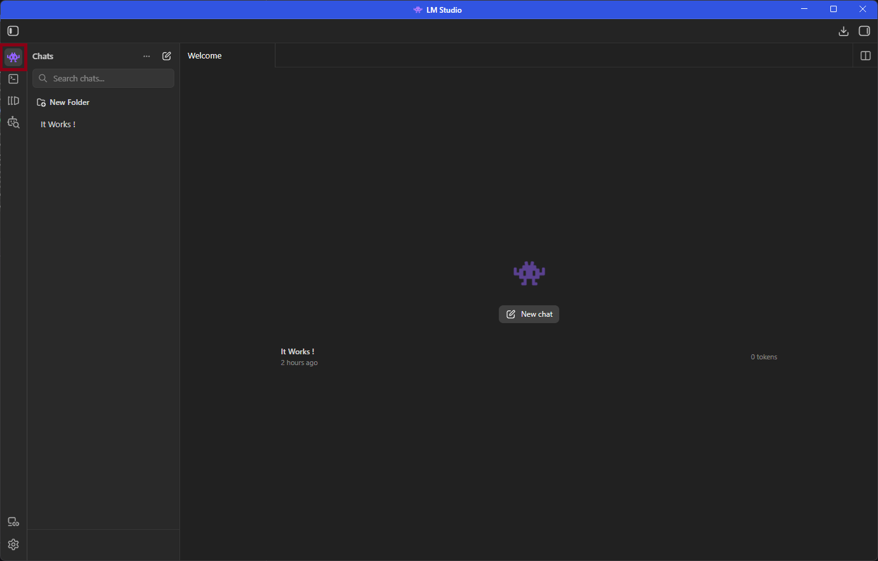Create a new chat from sidebar pencil icon
The height and width of the screenshot is (561, 878).
167,56
